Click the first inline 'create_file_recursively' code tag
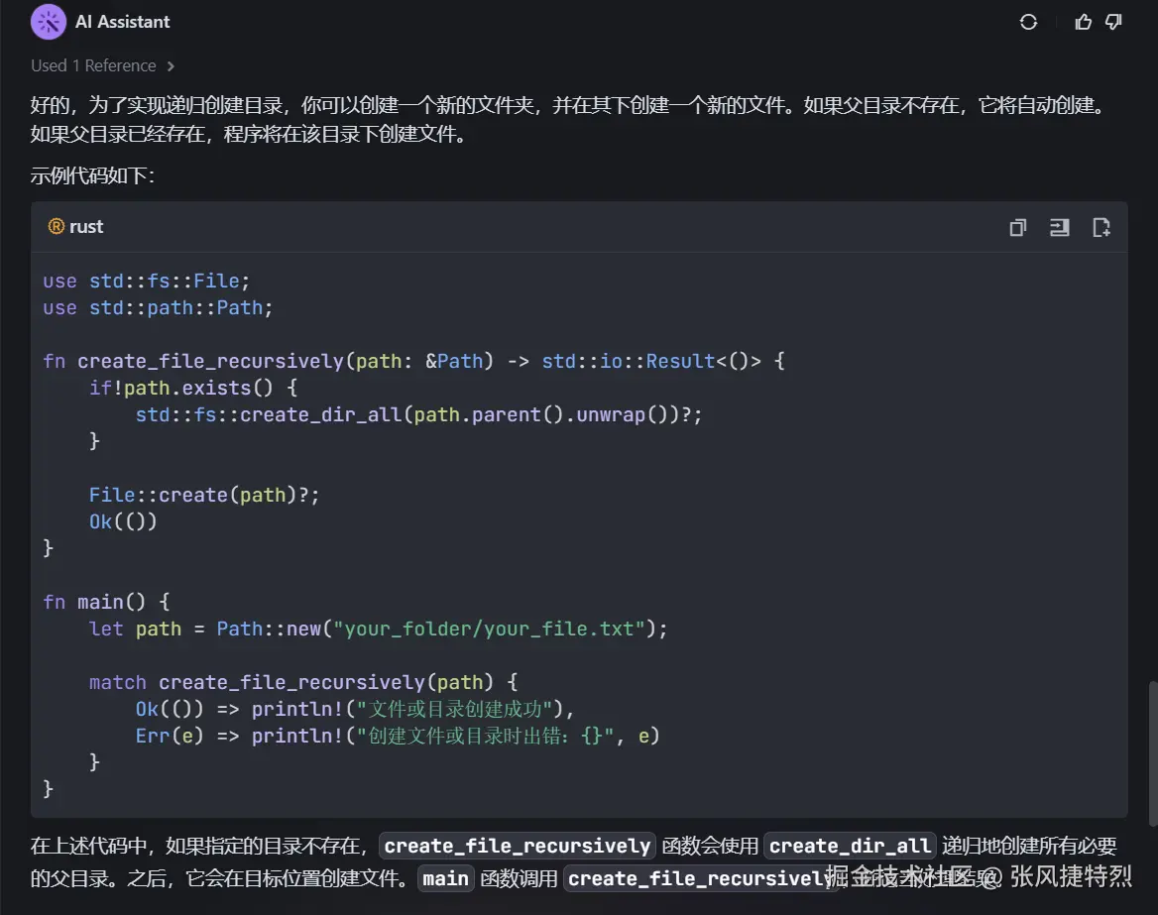The width and height of the screenshot is (1158, 915). coord(517,846)
